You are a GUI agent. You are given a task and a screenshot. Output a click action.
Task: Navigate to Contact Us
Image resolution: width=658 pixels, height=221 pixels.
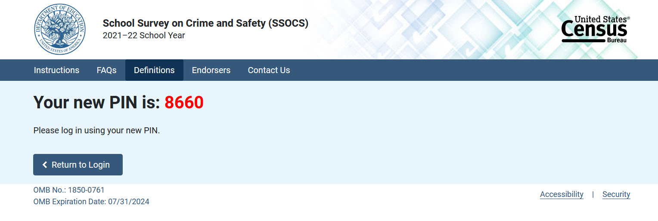click(x=269, y=70)
